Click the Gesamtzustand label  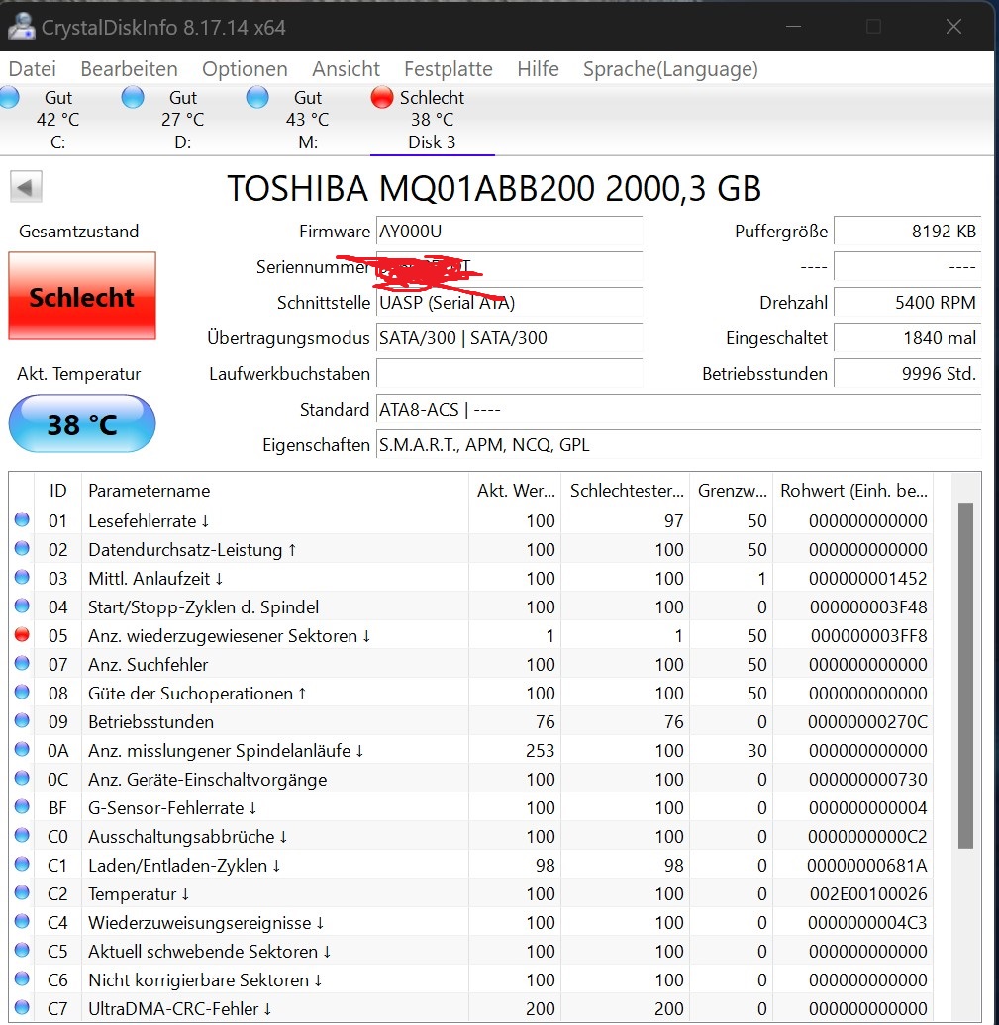pos(78,232)
